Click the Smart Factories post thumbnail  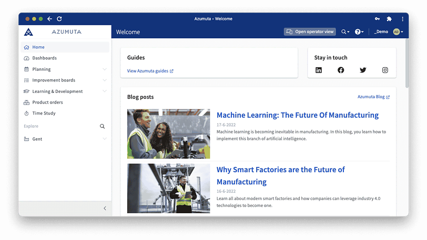[x=169, y=189]
